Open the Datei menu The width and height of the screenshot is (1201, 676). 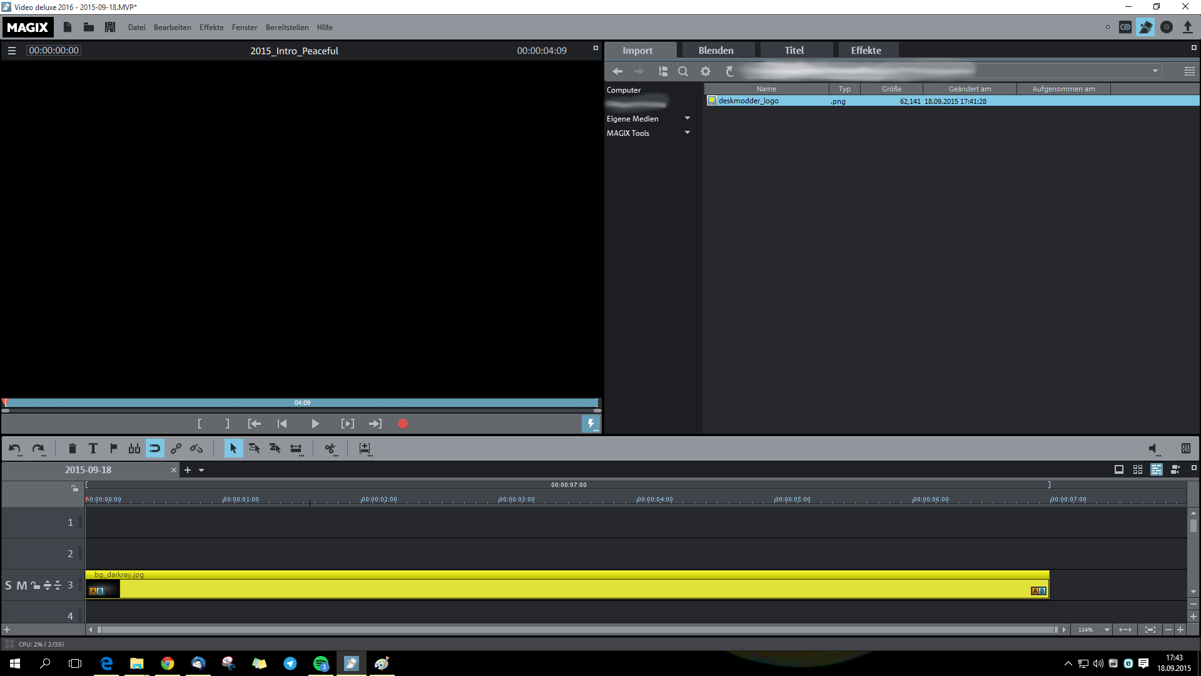click(x=136, y=28)
